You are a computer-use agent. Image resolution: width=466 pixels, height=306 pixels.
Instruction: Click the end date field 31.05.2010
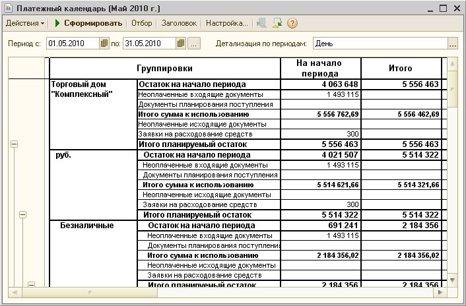(149, 44)
